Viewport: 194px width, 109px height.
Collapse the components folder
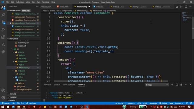click(13, 61)
